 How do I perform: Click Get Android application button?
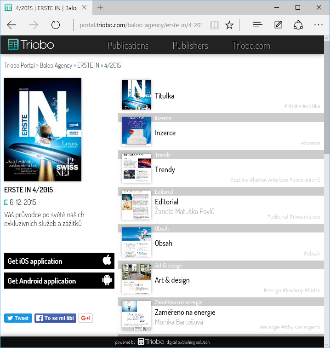(x=59, y=280)
